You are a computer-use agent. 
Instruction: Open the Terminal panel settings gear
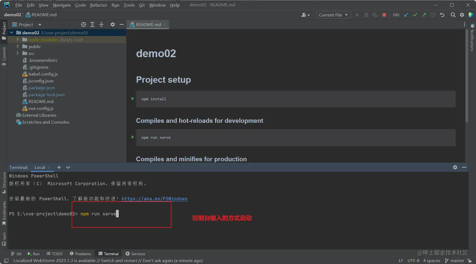(x=455, y=167)
